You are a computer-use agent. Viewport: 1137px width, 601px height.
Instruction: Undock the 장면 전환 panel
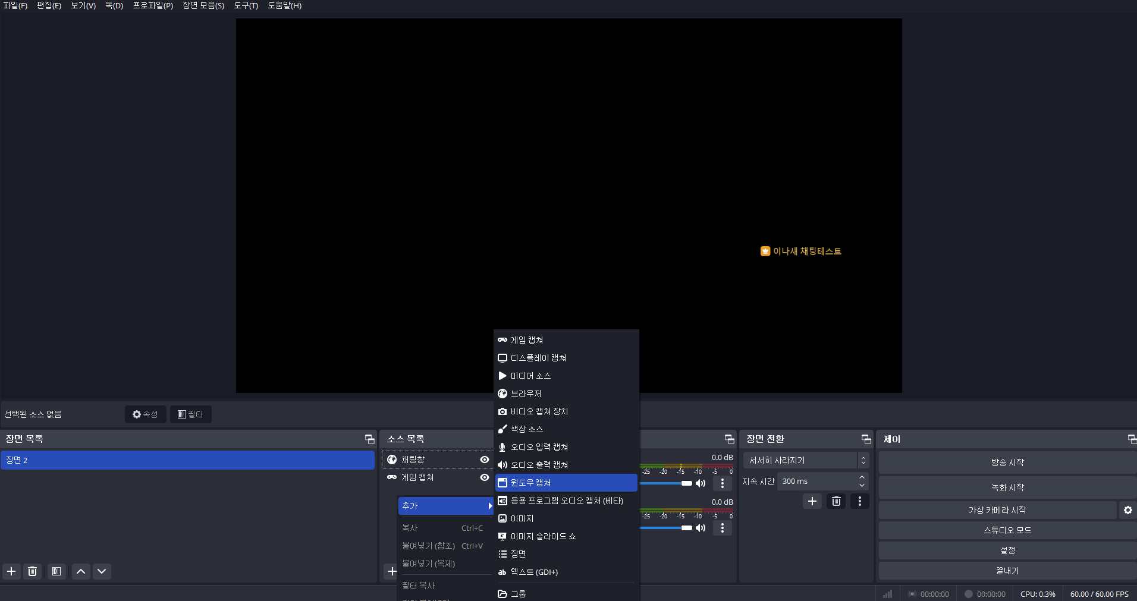(866, 439)
